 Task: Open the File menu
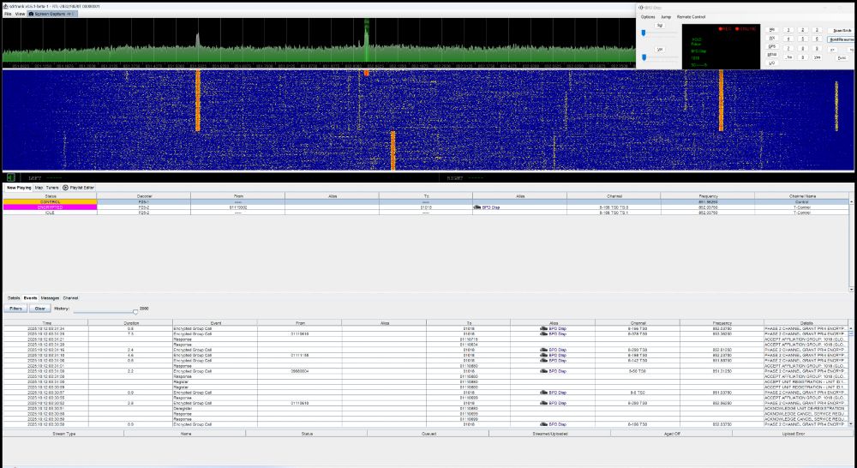8,14
